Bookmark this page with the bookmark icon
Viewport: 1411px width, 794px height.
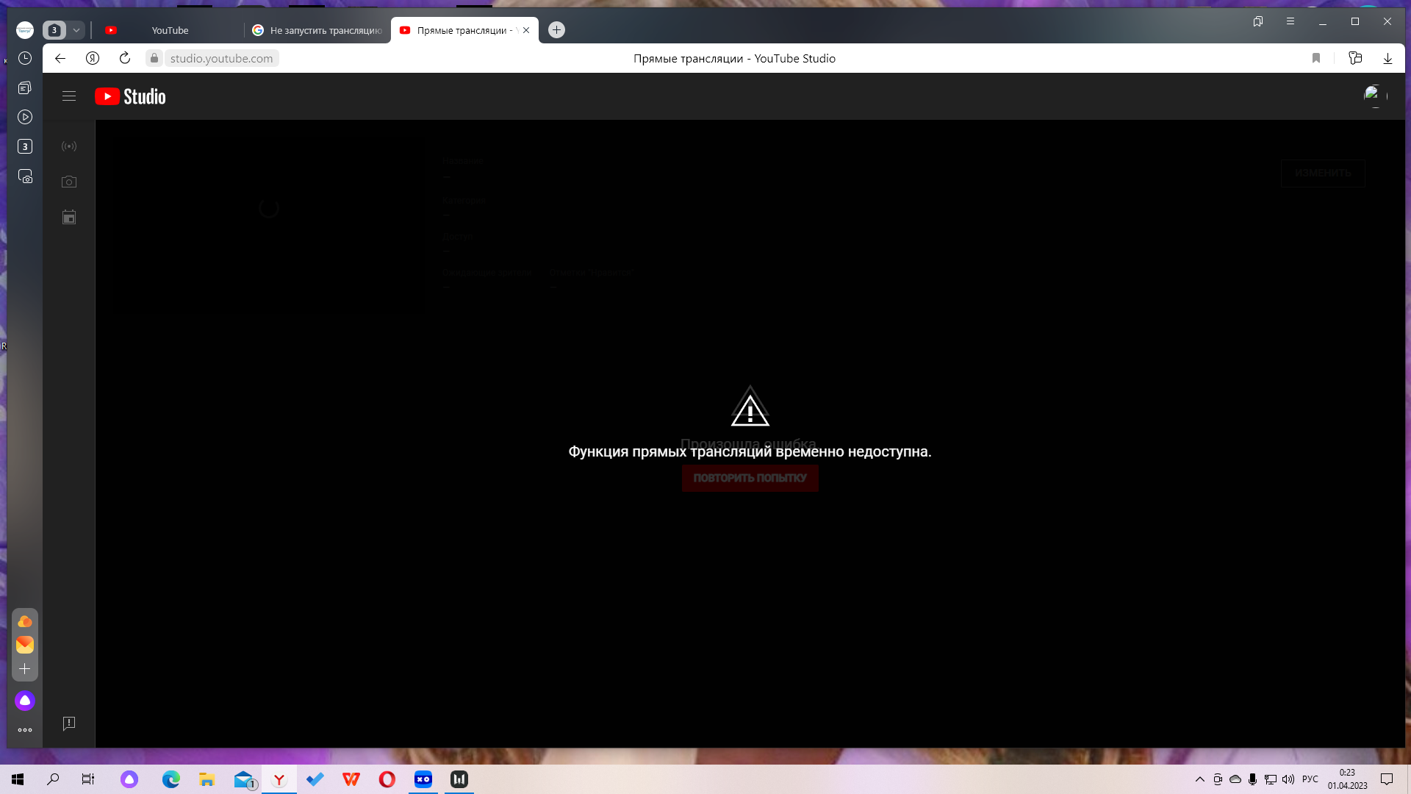[1316, 58]
